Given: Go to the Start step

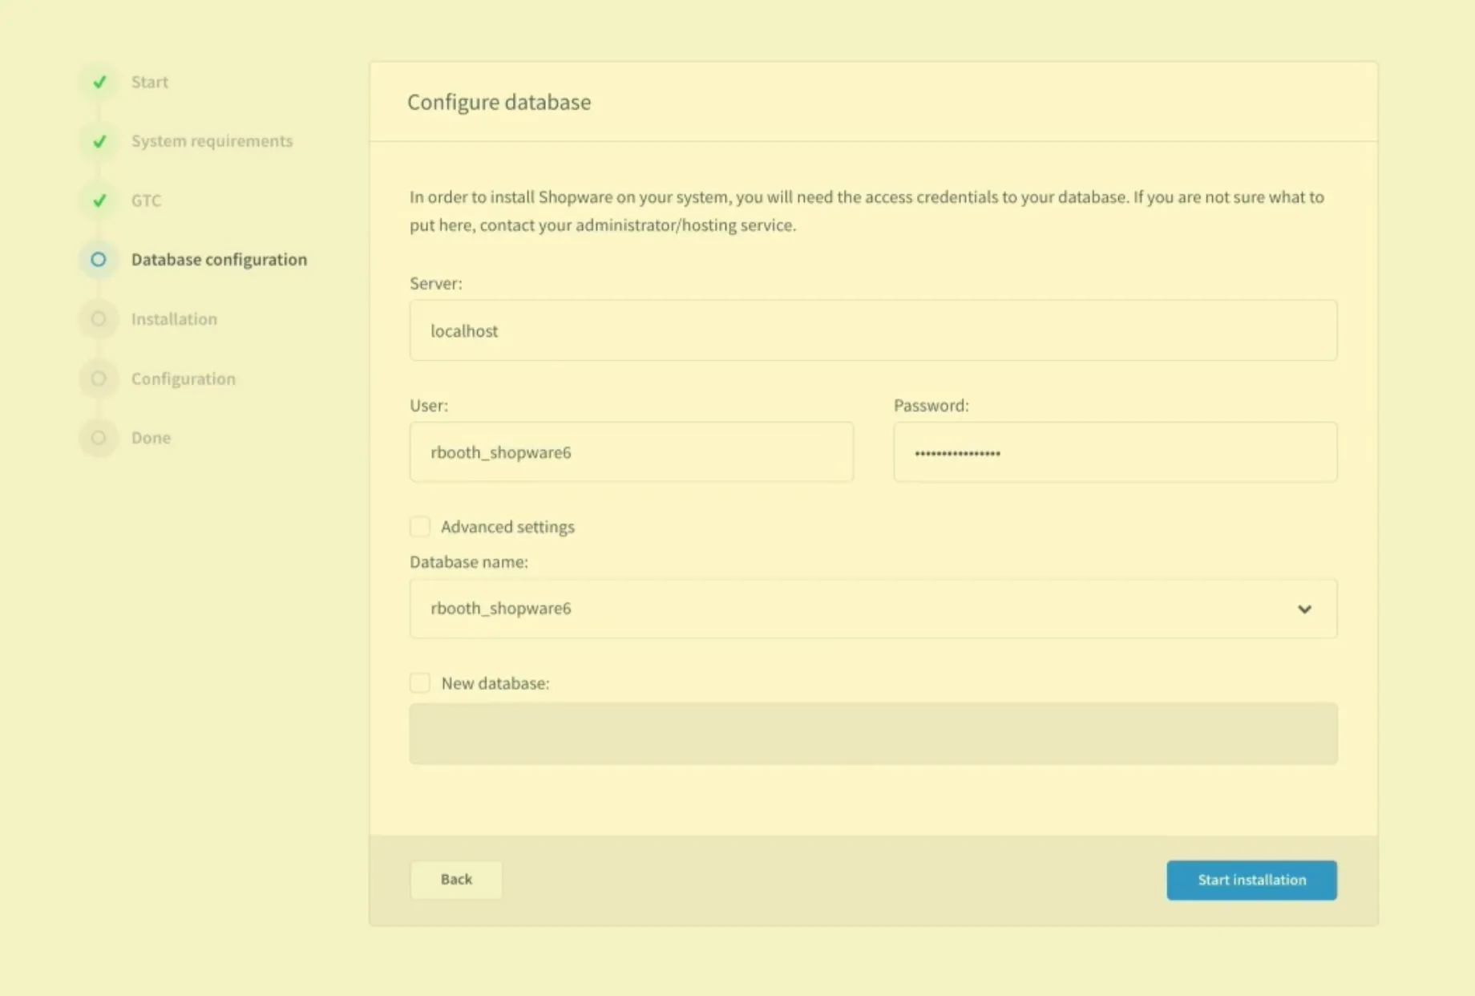Looking at the screenshot, I should point(149,82).
